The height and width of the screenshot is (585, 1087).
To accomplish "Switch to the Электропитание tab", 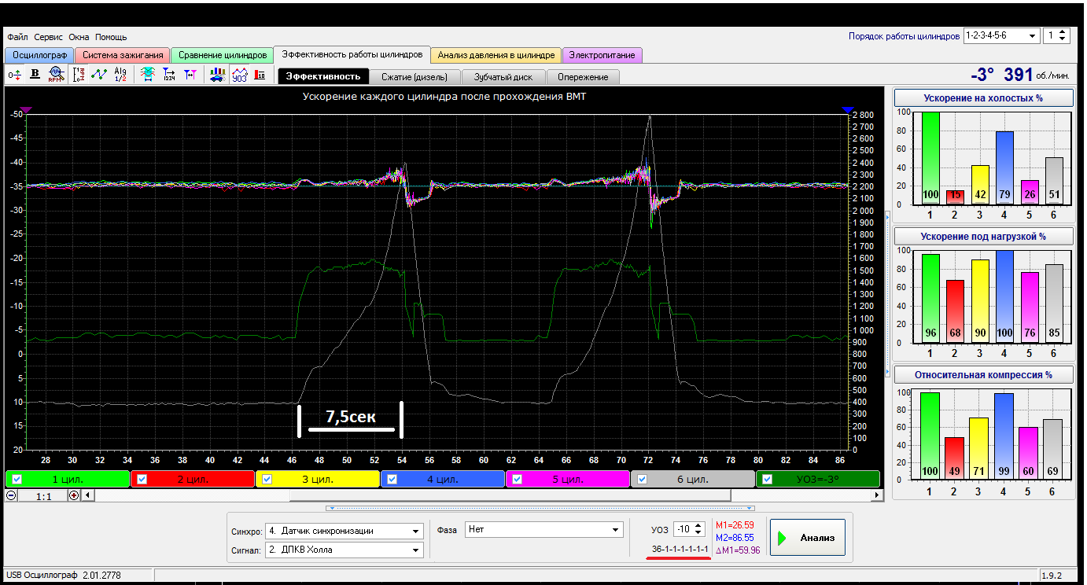I will click(602, 55).
